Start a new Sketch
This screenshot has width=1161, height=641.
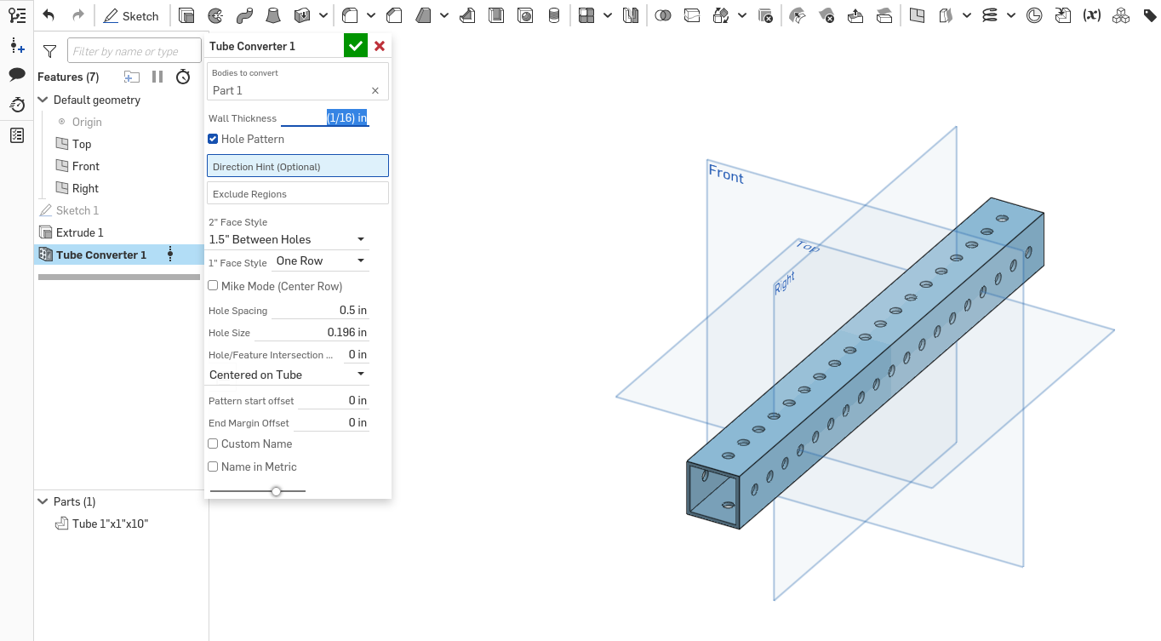click(x=131, y=15)
